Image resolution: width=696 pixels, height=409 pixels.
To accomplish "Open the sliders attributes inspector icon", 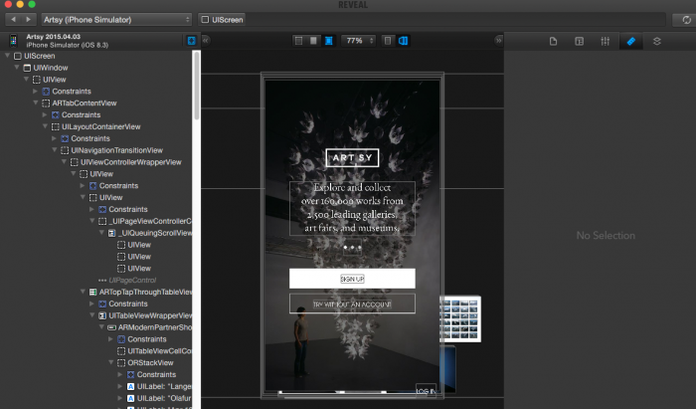I will 605,41.
